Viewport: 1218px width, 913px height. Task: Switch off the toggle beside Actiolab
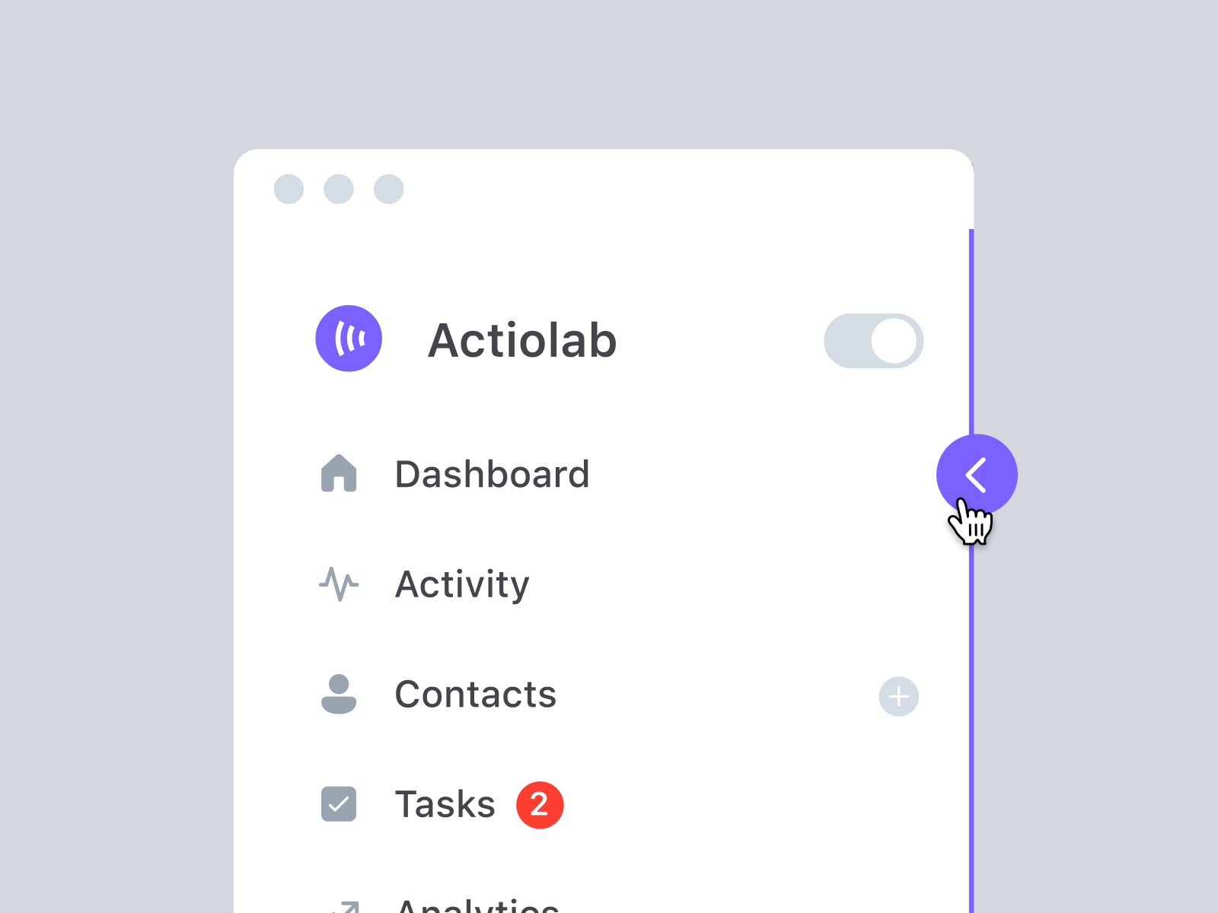874,341
